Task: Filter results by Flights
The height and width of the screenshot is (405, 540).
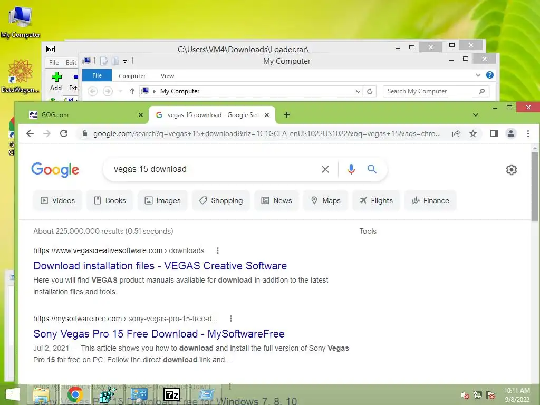Action: (376, 200)
